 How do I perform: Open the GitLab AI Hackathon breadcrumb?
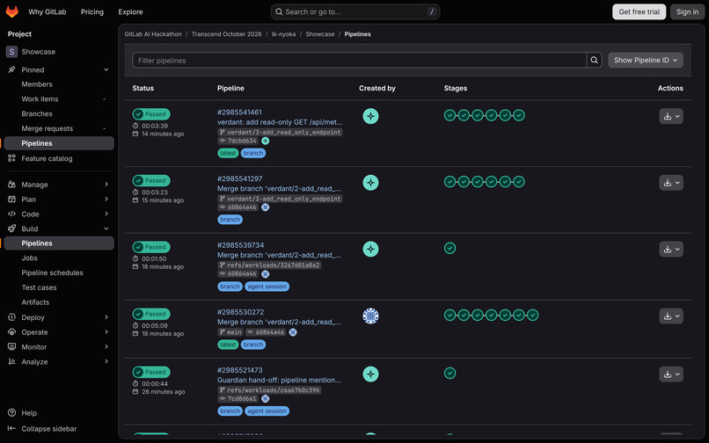click(153, 34)
